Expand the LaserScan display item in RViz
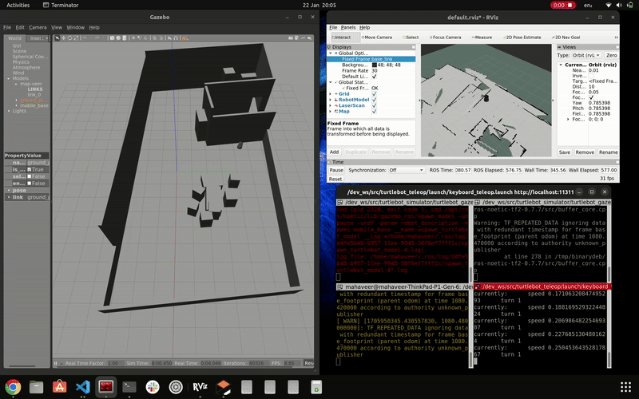 click(331, 105)
